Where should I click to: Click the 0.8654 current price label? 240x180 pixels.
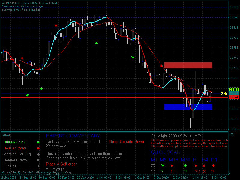click(x=234, y=93)
